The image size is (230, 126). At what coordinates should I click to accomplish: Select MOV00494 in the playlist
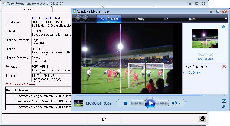pos(193,73)
